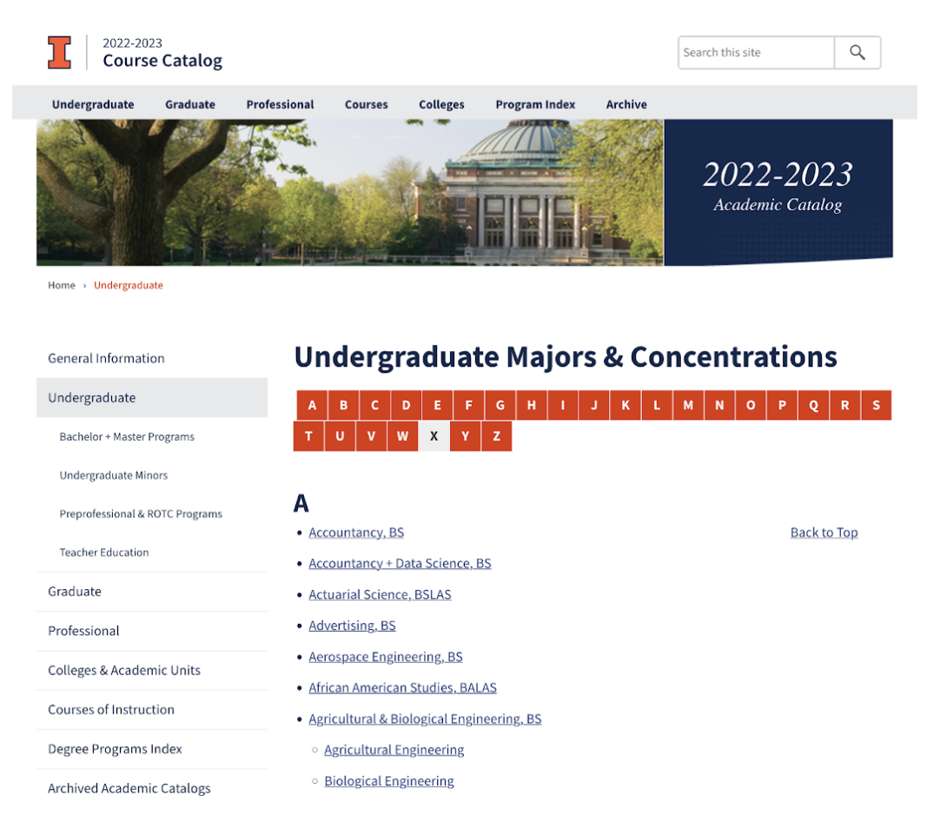Select Undergraduate in the sidebar
The height and width of the screenshot is (822, 933).
coord(152,398)
